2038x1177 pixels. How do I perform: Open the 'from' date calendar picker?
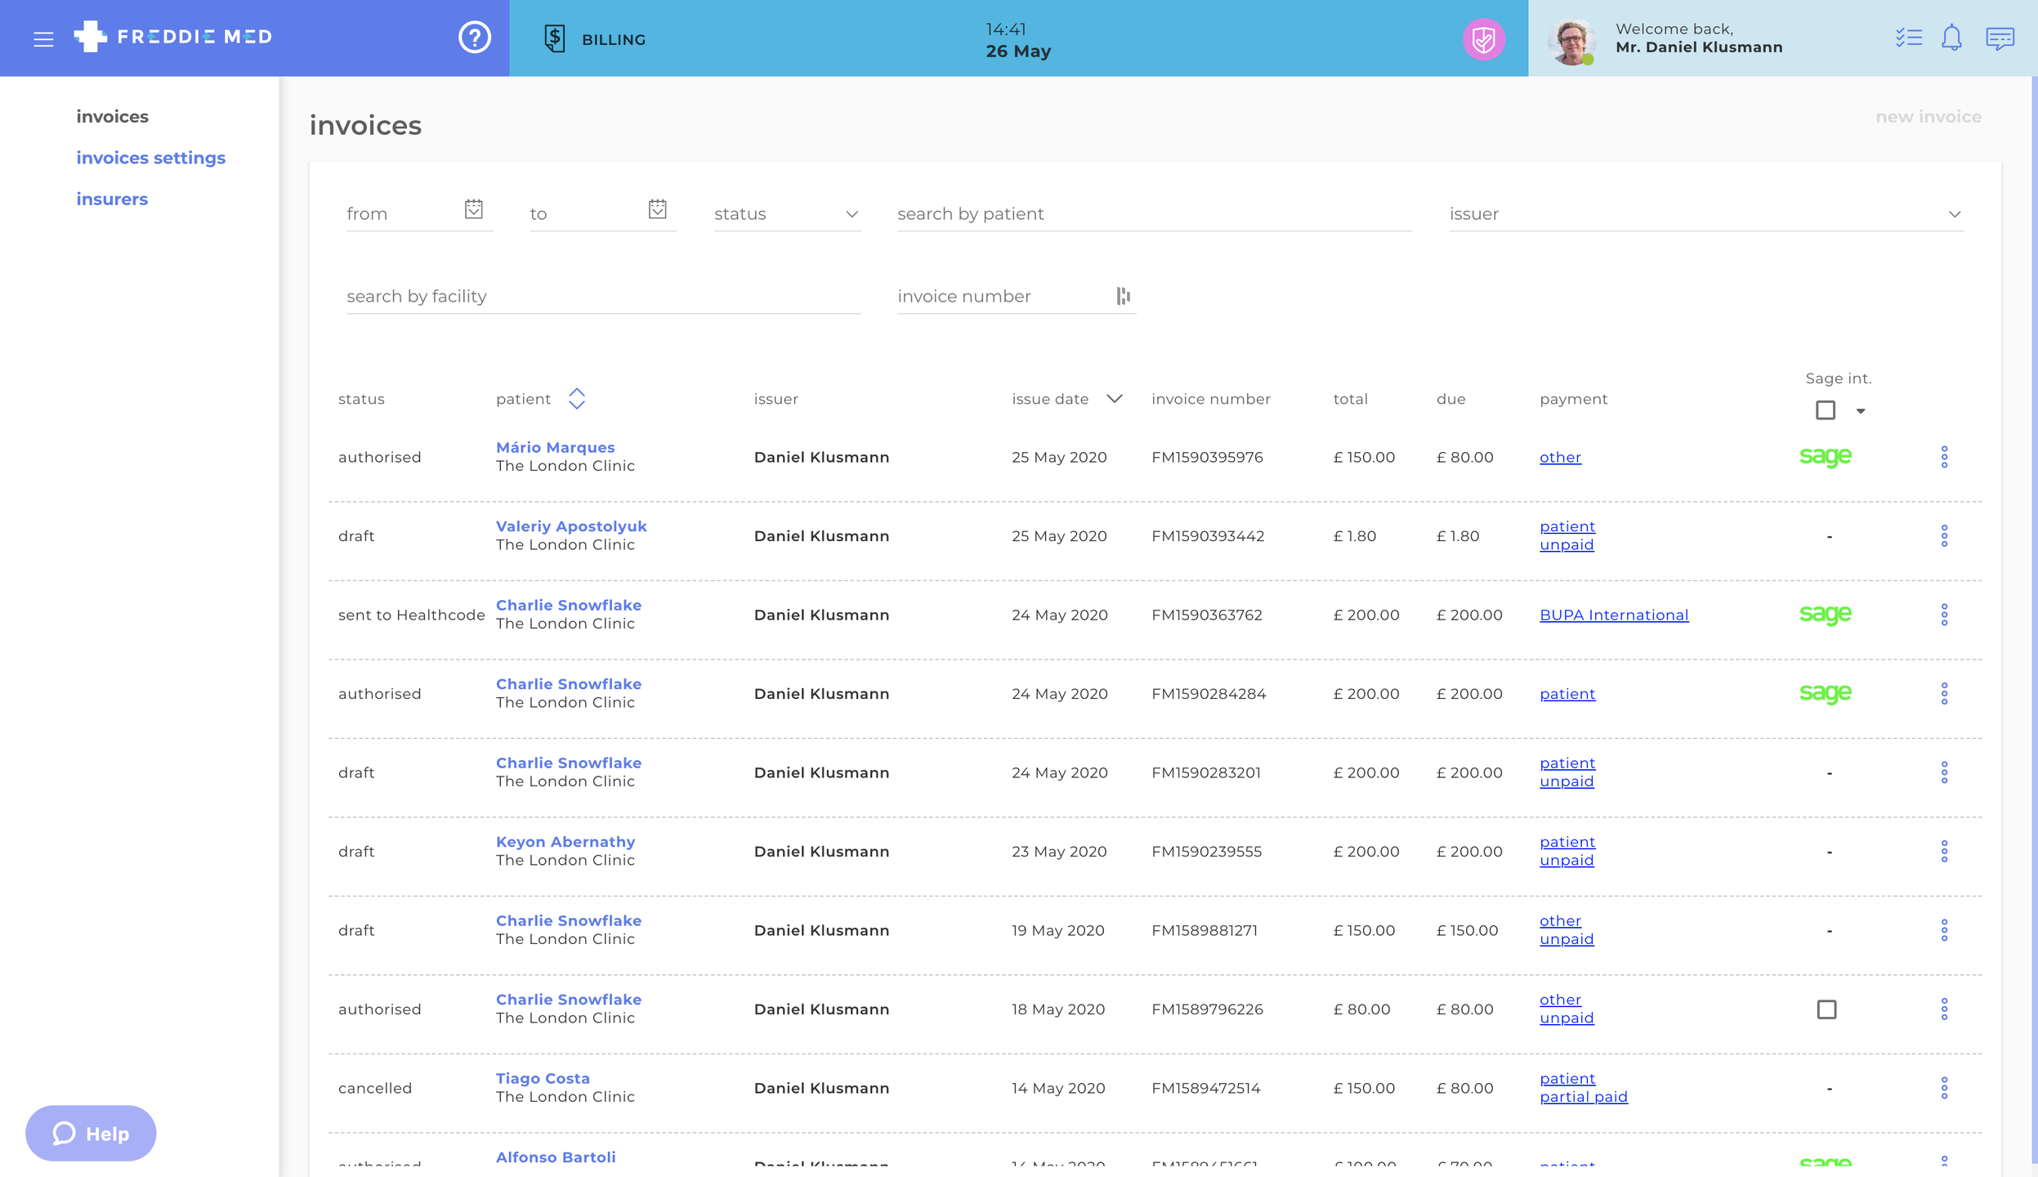pyautogui.click(x=474, y=209)
